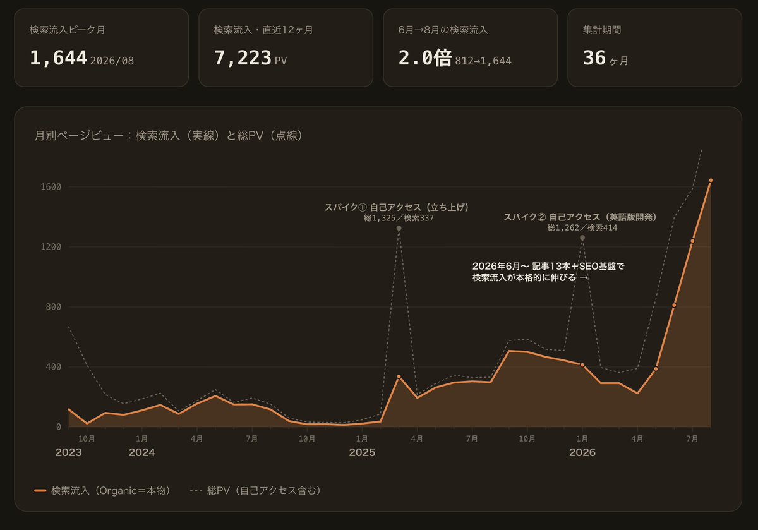758x530 pixels.
Task: Click the spike ① peak marker dot
Action: pos(399,228)
